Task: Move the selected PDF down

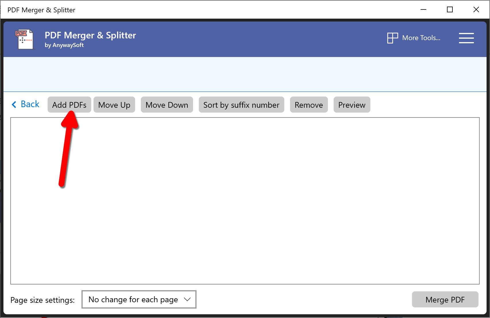Action: click(x=167, y=105)
